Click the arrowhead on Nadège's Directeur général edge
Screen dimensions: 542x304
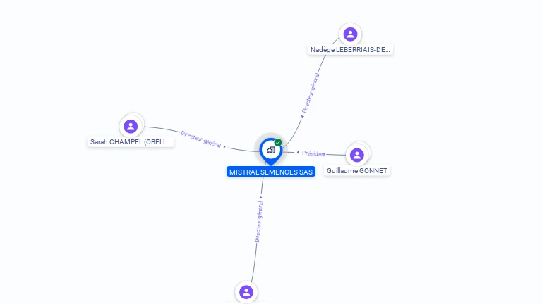click(303, 117)
